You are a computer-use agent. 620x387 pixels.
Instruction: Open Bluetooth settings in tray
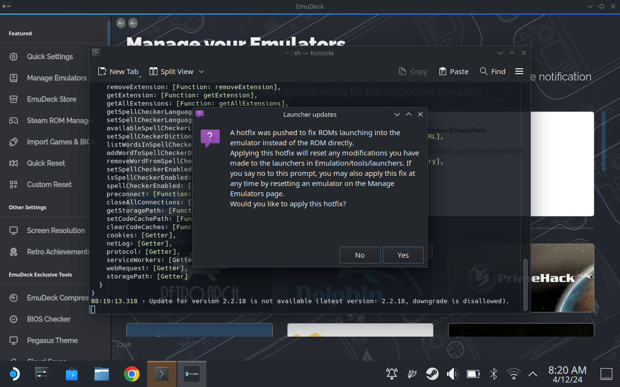coord(493,374)
